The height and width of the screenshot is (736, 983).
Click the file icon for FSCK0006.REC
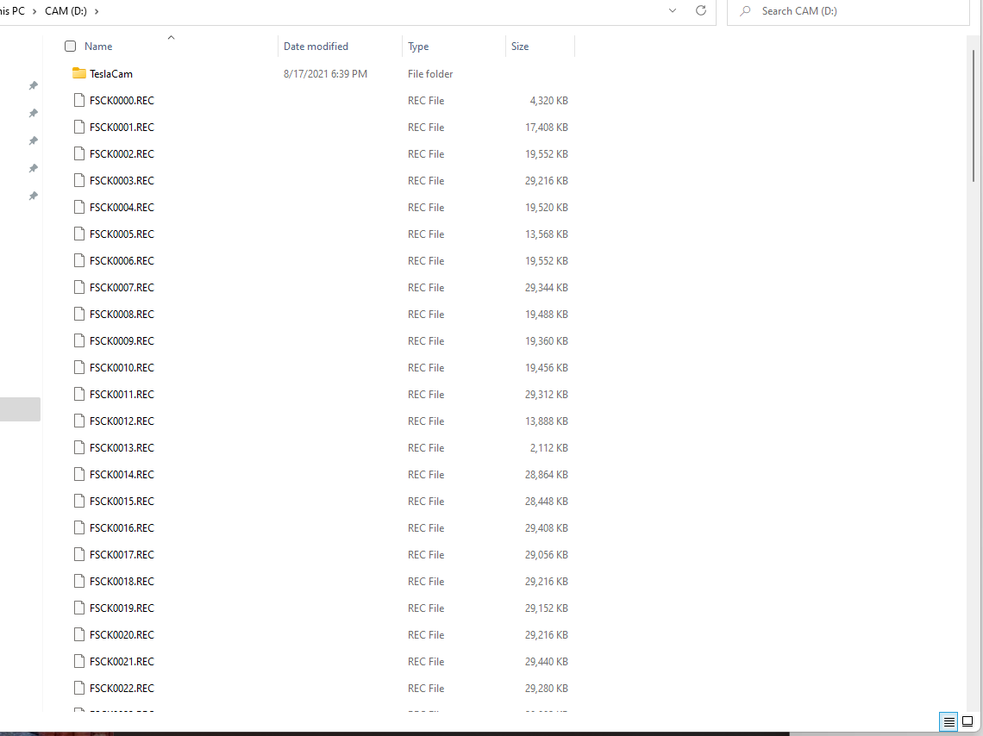[79, 260]
